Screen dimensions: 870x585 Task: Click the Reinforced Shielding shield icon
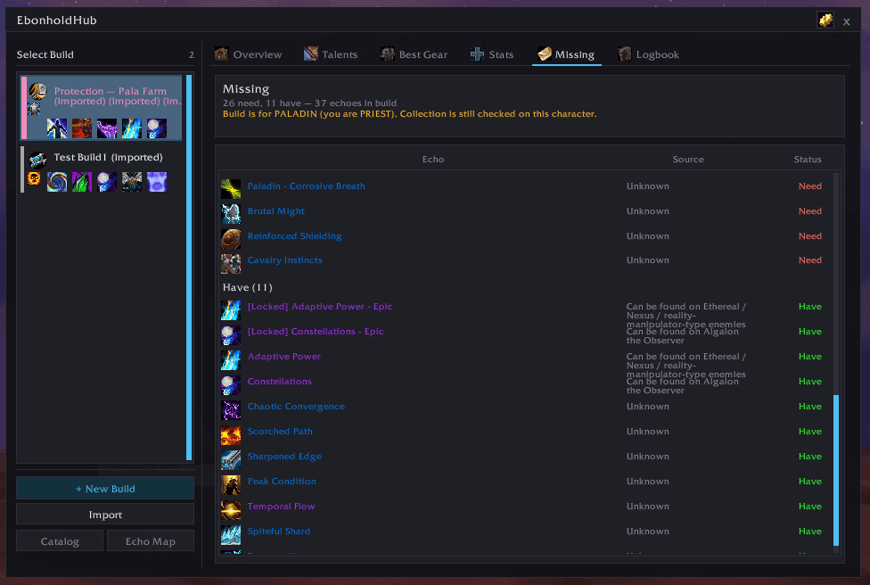231,239
